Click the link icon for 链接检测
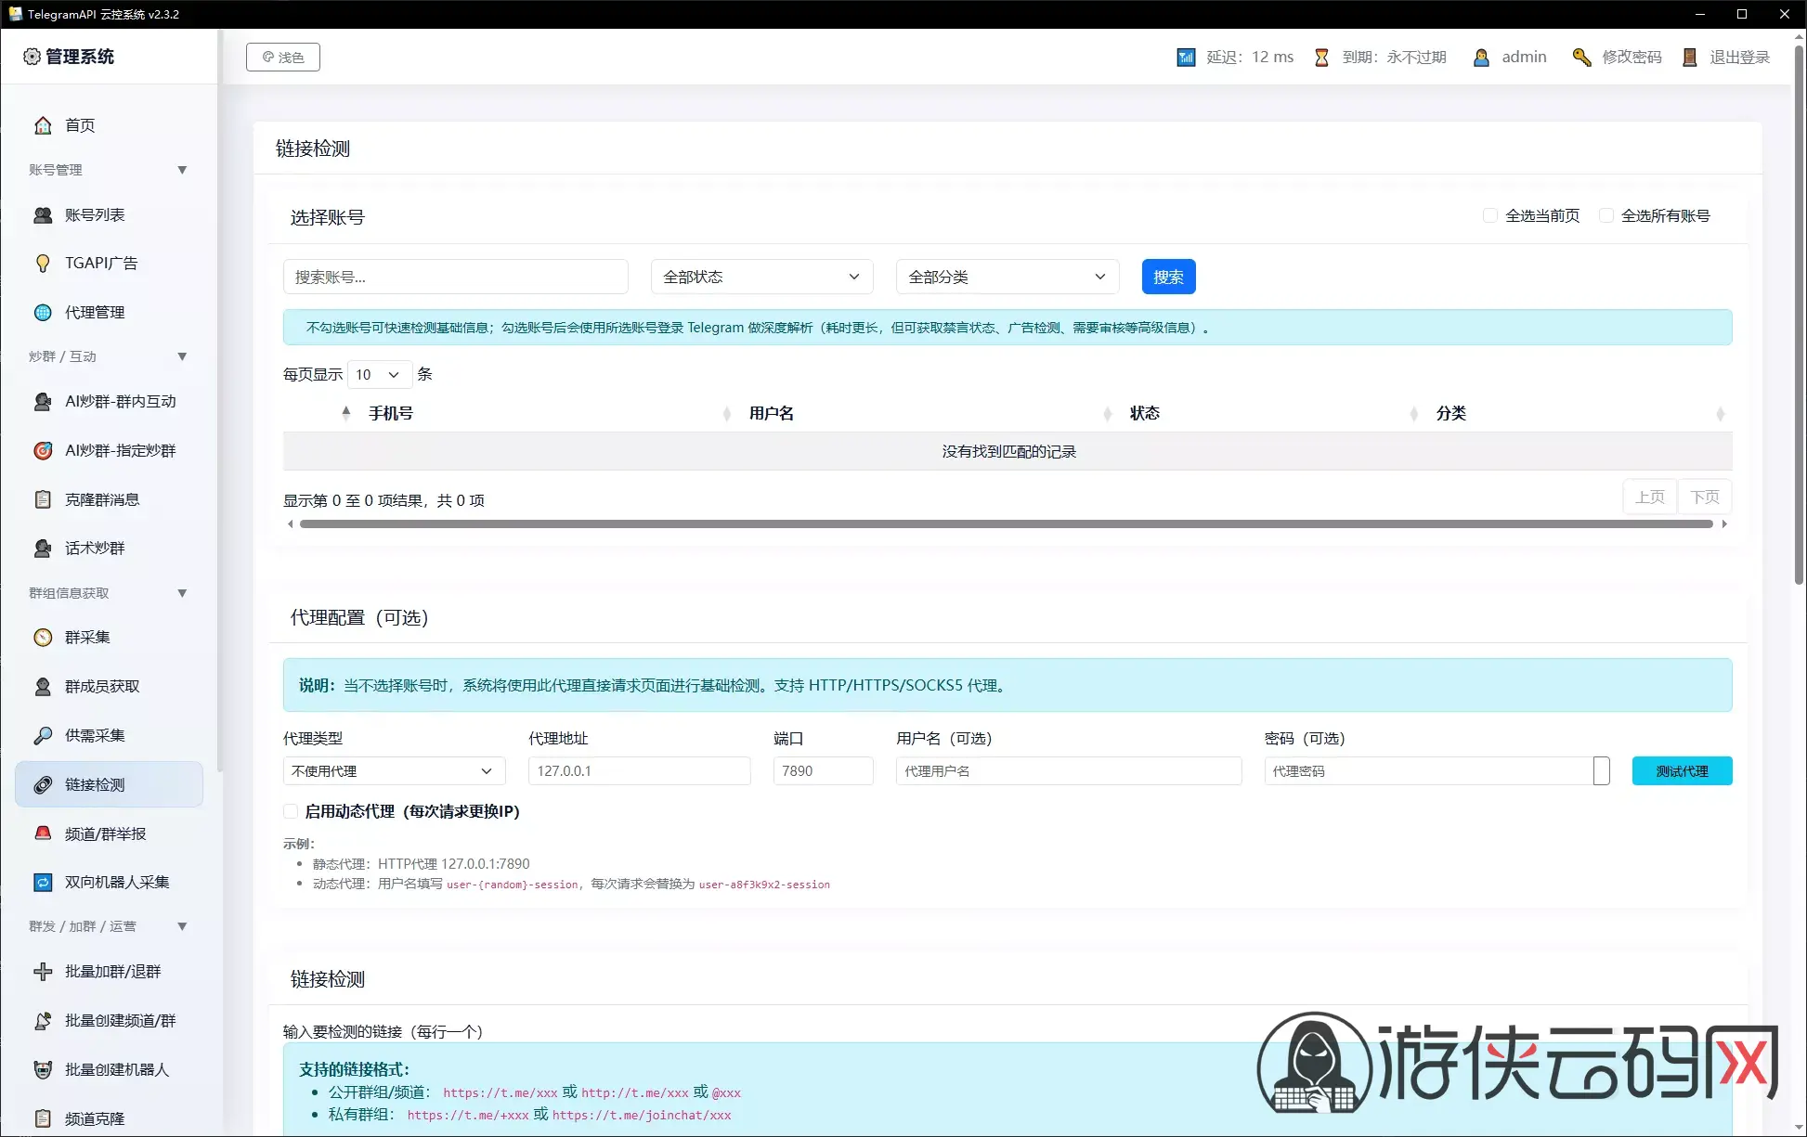The width and height of the screenshot is (1807, 1137). [x=43, y=785]
